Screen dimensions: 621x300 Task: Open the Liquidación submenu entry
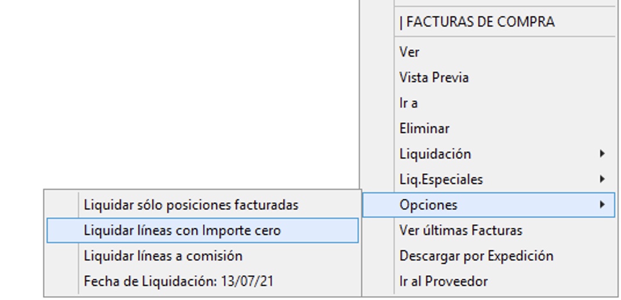tap(435, 154)
